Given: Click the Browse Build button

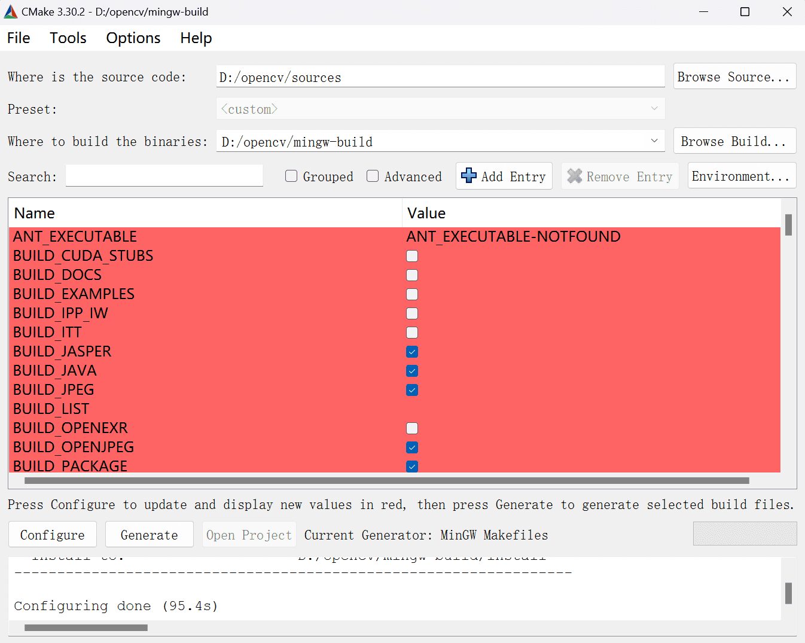Looking at the screenshot, I should tap(734, 141).
